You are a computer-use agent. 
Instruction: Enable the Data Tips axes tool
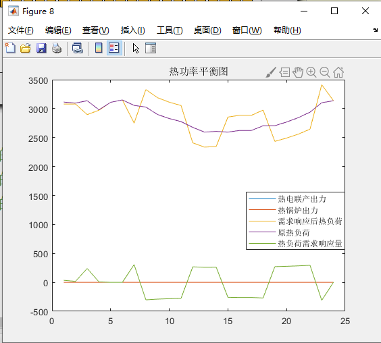tap(284, 72)
